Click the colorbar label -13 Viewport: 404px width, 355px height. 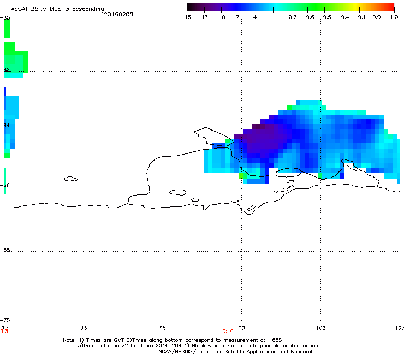pos(203,17)
